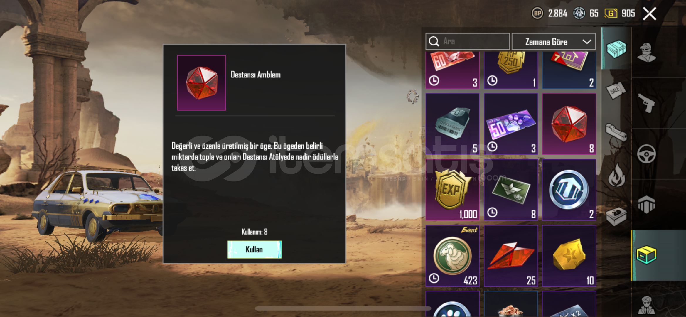Select the parachute category icon
Image resolution: width=686 pixels, height=317 pixels.
pos(646,205)
